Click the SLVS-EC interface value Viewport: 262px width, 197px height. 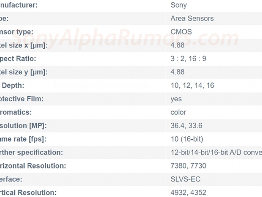point(186,179)
